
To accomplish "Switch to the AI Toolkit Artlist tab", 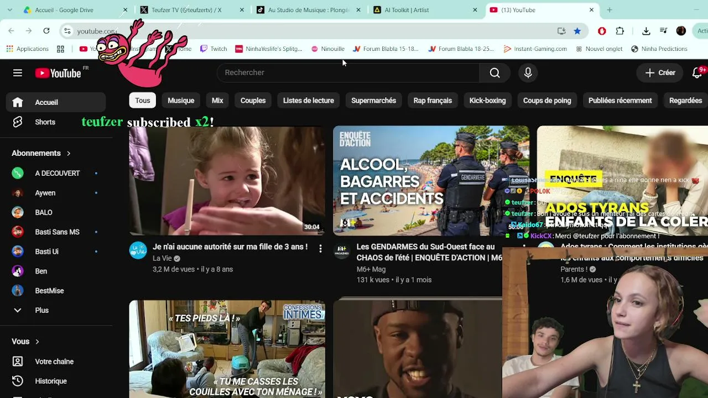I will tap(425, 10).
